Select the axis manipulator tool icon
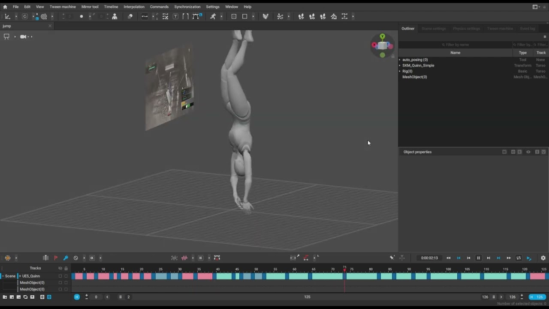This screenshot has width=549, height=309. click(7, 16)
